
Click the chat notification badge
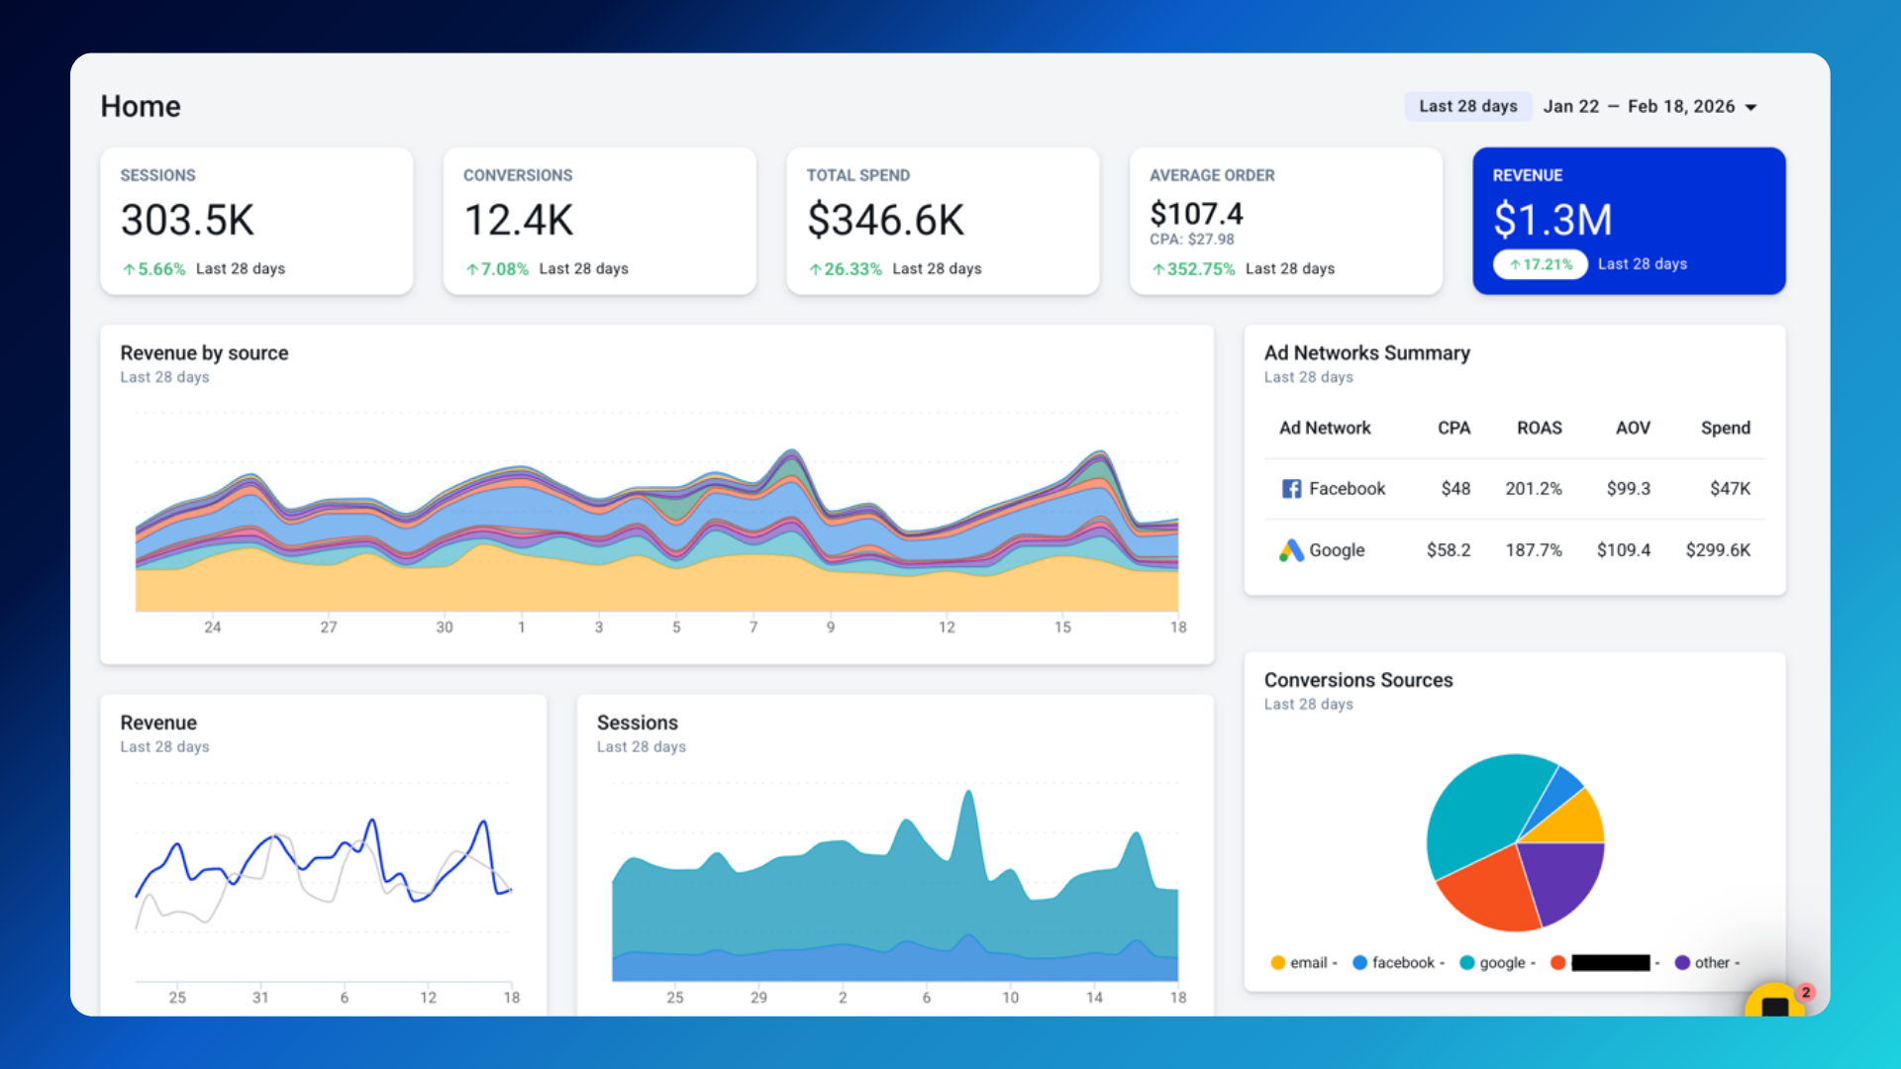pyautogui.click(x=1806, y=992)
